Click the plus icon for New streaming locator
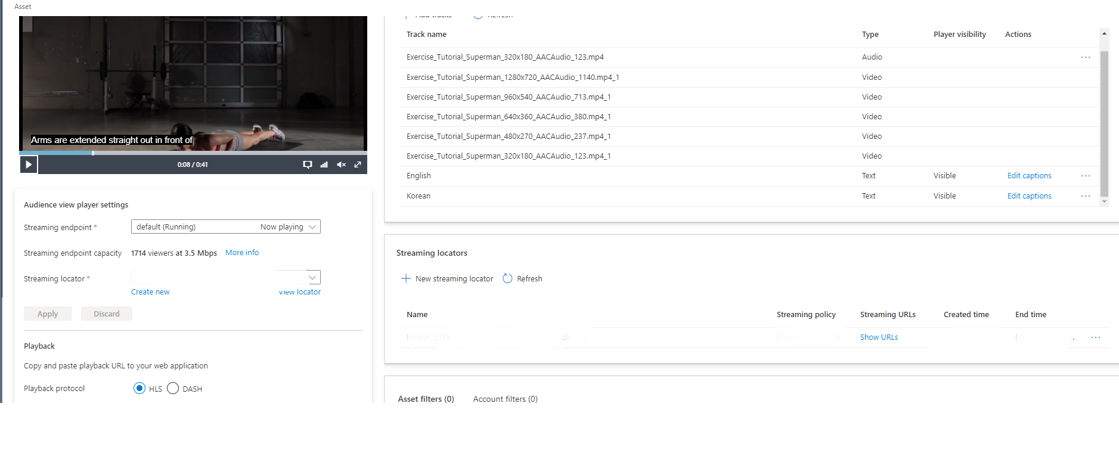Viewport: 1119px width, 462px height. click(406, 278)
